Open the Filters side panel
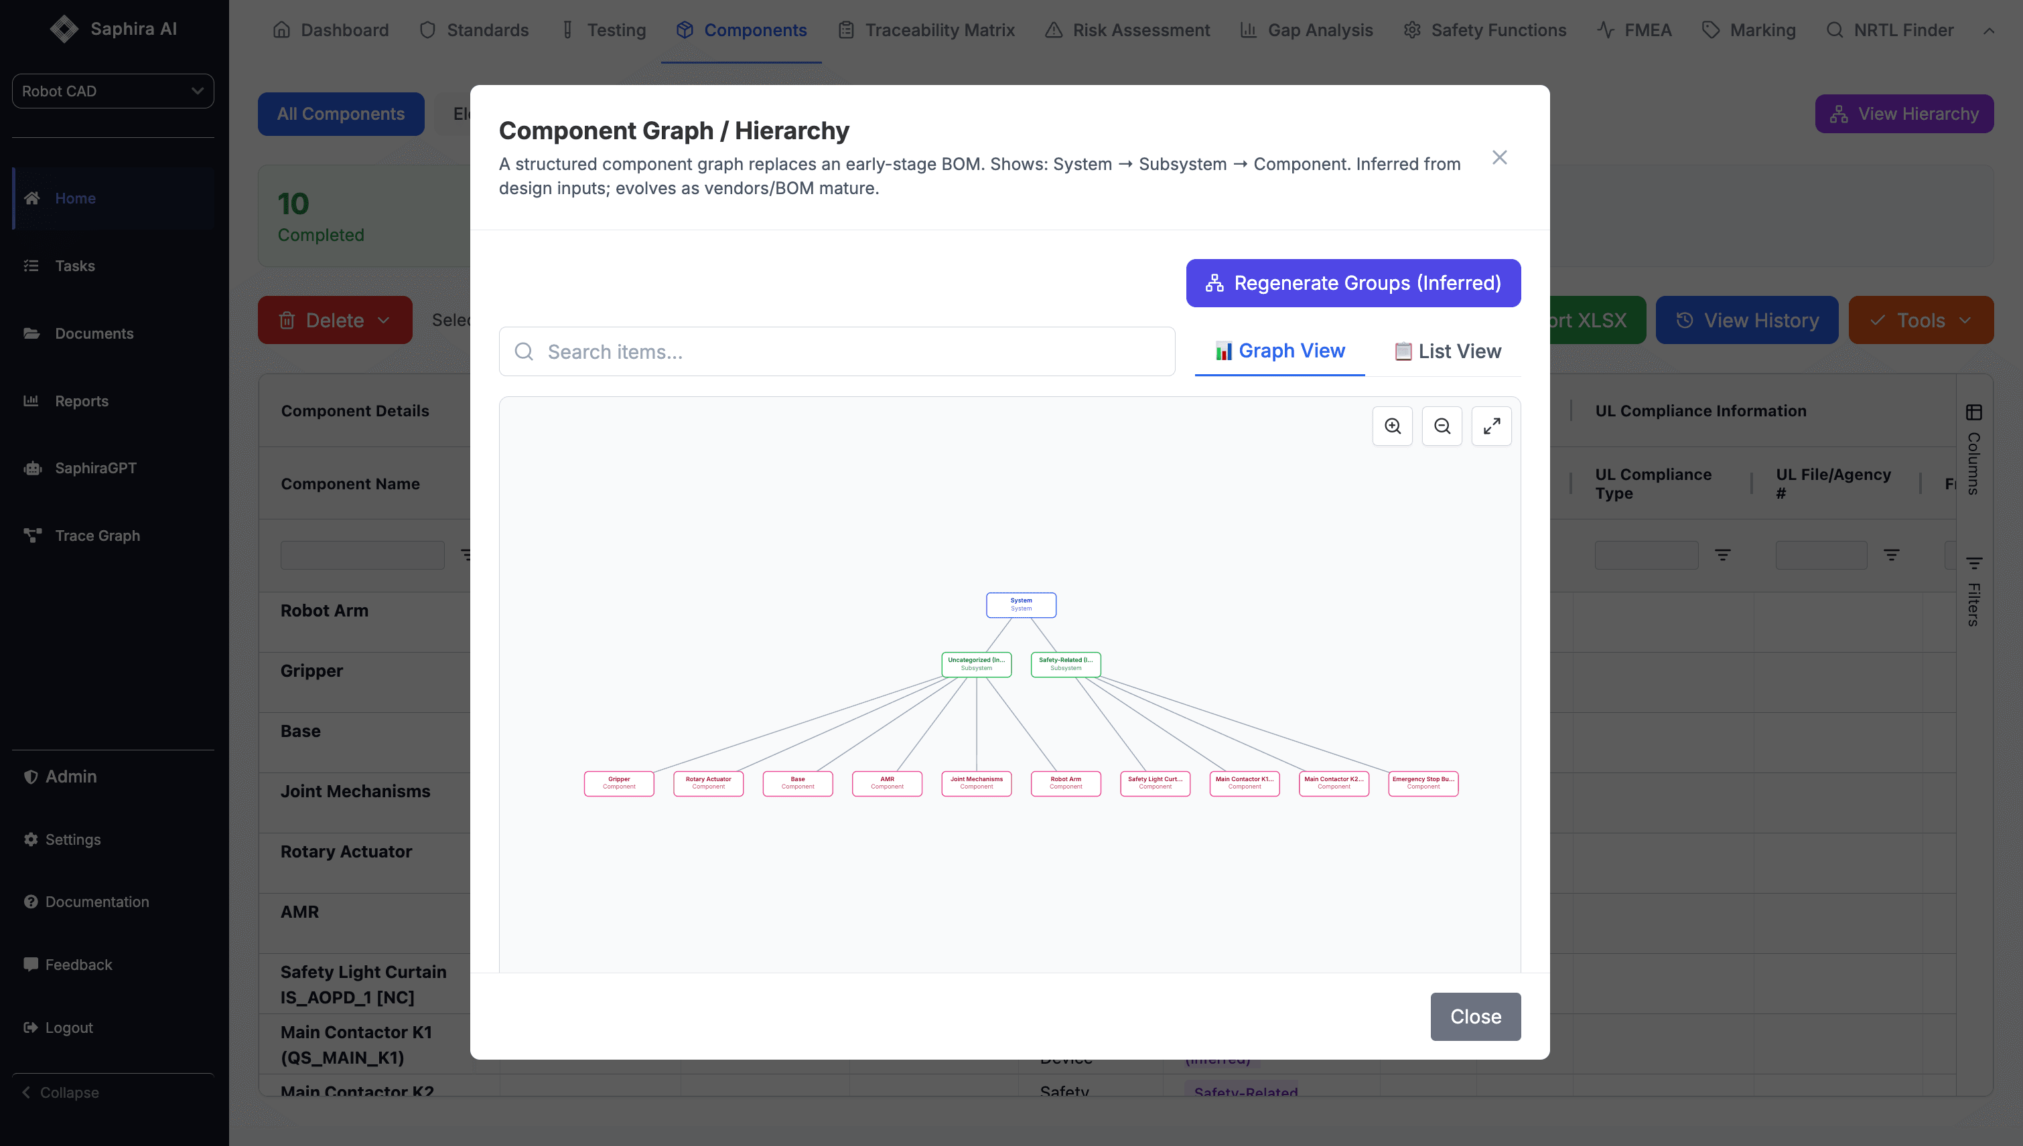The height and width of the screenshot is (1146, 2023). pos(1973,592)
